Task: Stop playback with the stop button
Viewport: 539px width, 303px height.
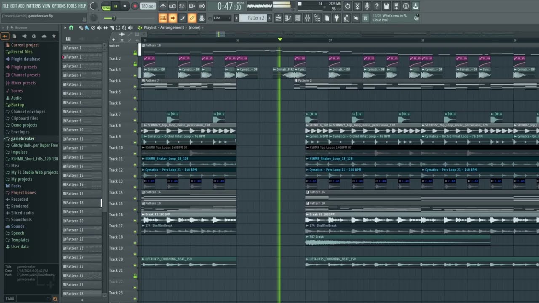Action: tap(125, 6)
